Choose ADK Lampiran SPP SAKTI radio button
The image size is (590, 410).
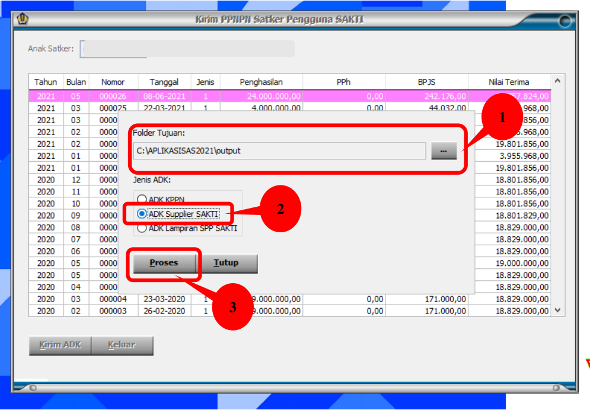(141, 228)
